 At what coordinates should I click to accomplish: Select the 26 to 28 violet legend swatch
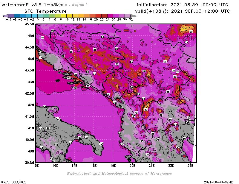[x=116, y=16]
